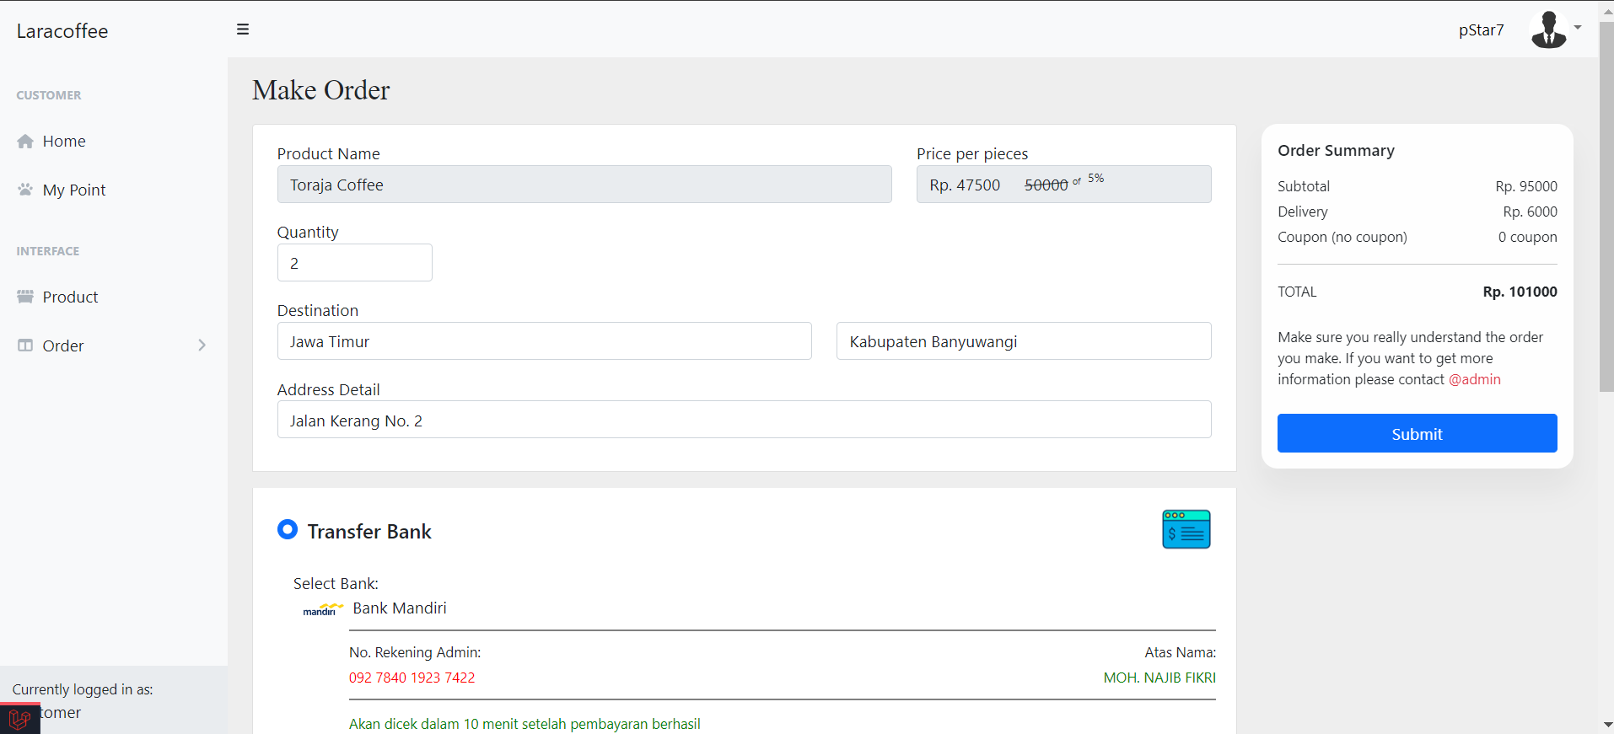Submit the order
The height and width of the screenshot is (734, 1614).
1417,433
